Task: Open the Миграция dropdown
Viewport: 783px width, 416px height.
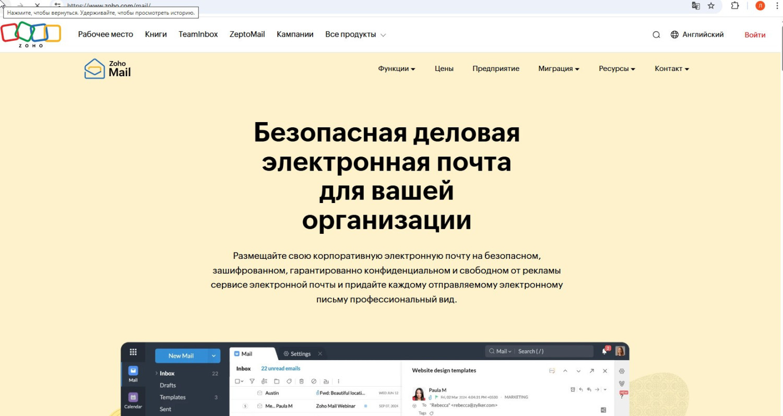Action: (559, 69)
